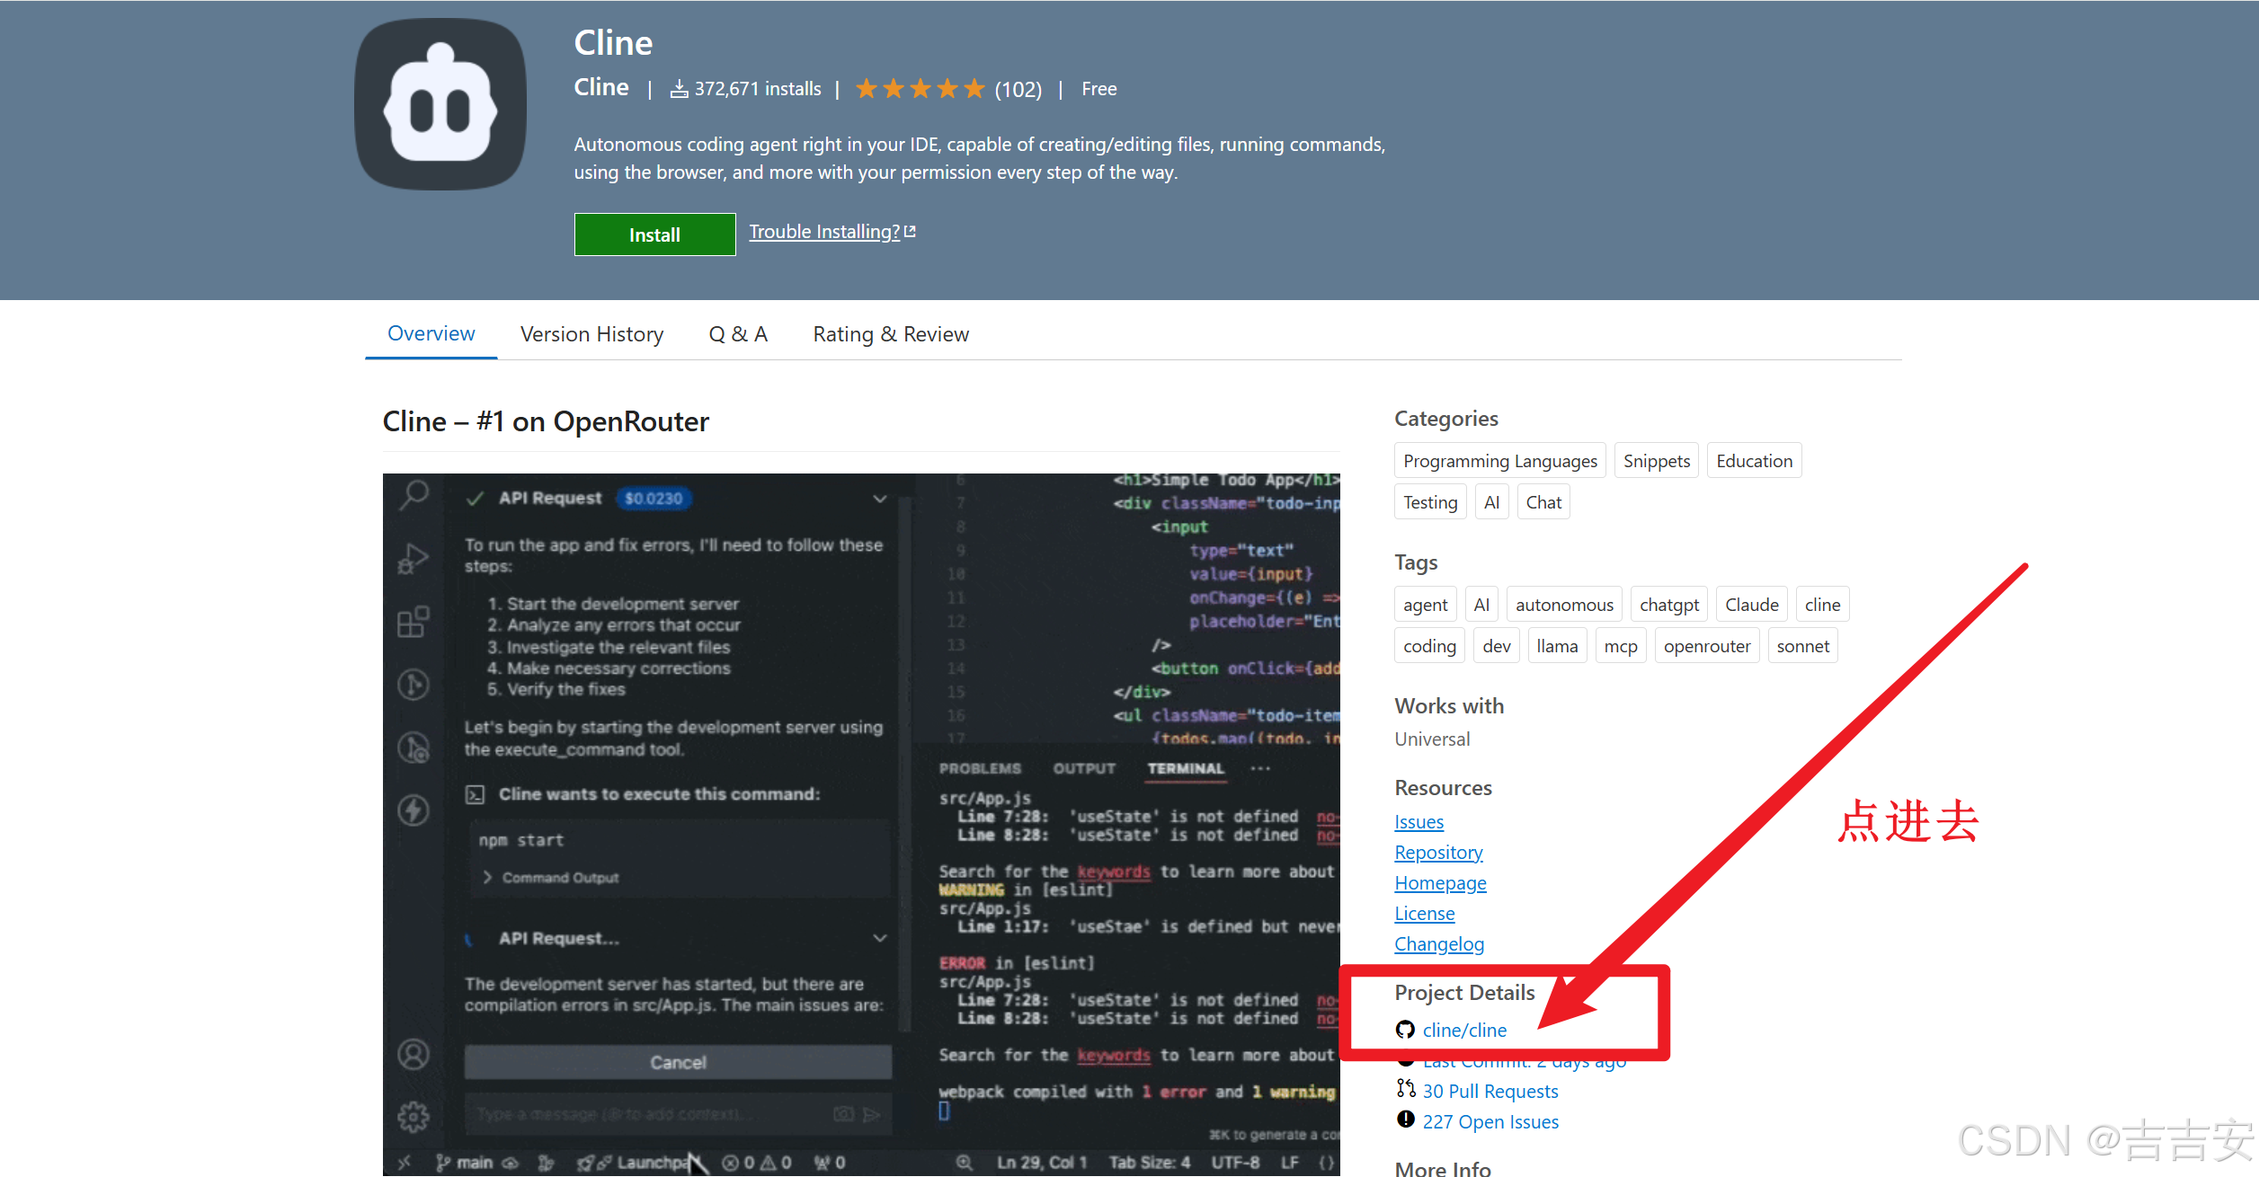The image size is (2259, 1177).
Task: Select the PROBLEMS panel tab in demo
Action: click(980, 769)
